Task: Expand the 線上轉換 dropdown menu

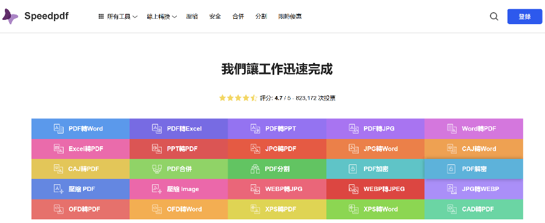Action: point(162,16)
